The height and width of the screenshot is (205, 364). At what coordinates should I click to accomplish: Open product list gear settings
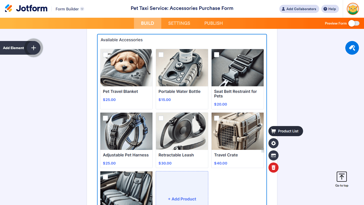(274, 143)
